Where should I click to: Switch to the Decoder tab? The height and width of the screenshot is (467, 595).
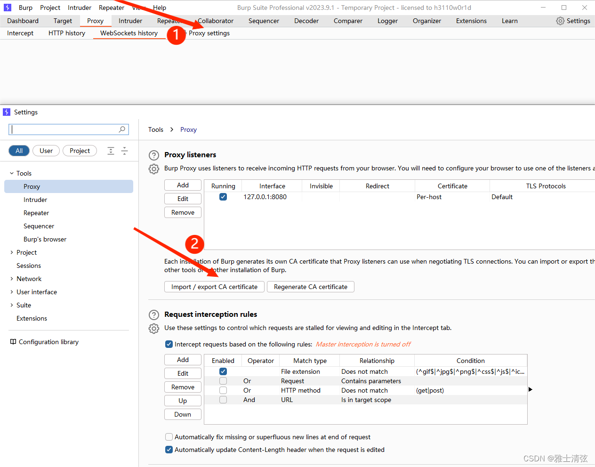click(306, 21)
